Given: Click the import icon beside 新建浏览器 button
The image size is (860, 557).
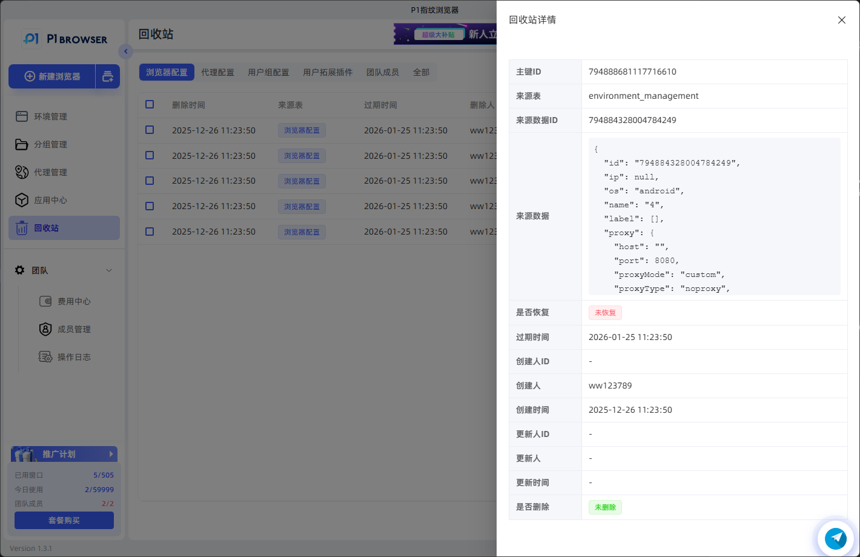Looking at the screenshot, I should coord(108,76).
